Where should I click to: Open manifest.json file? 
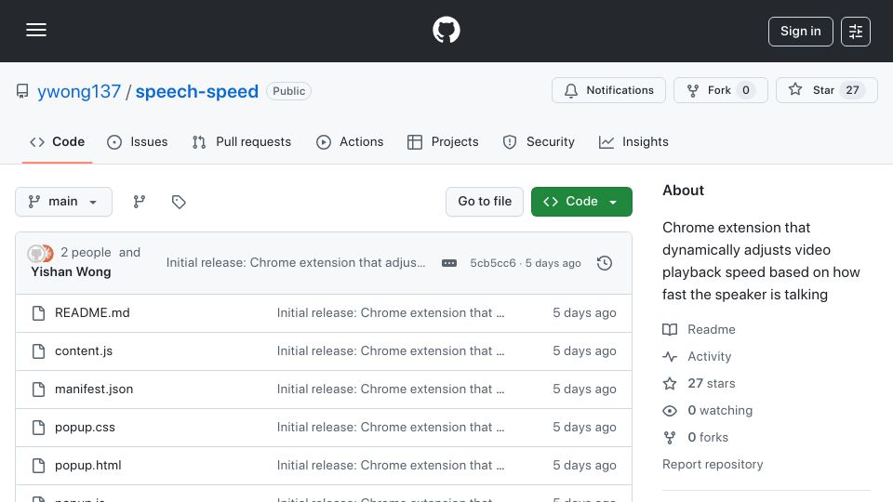(x=94, y=389)
